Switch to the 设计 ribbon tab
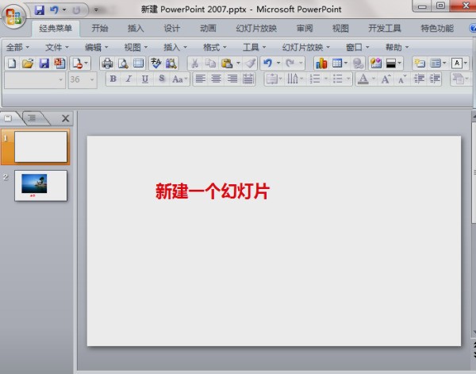This screenshot has width=476, height=374. (171, 28)
